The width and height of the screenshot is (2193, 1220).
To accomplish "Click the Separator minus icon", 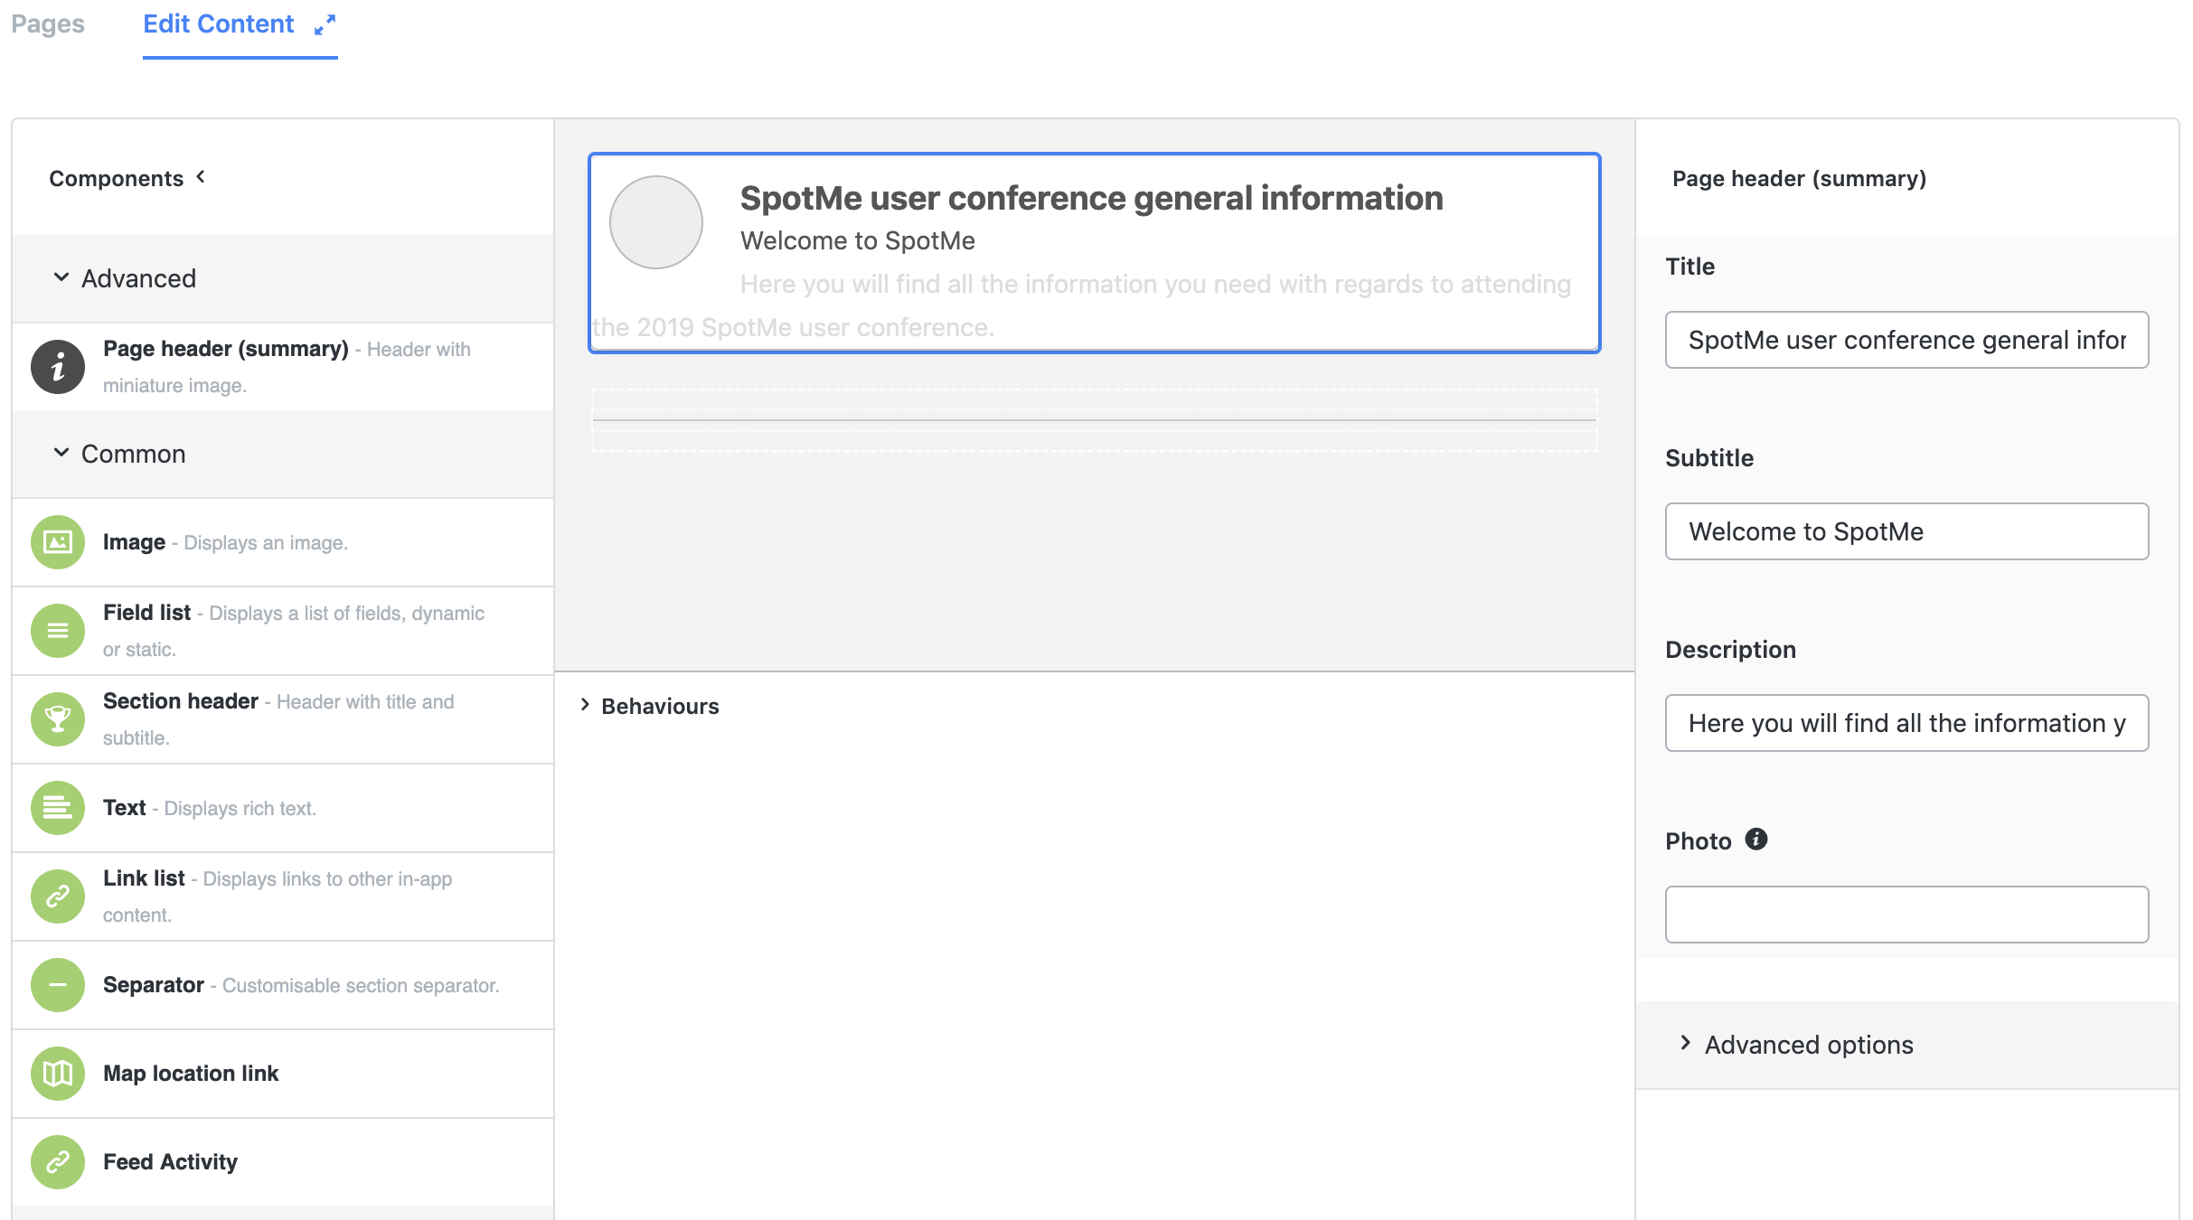I will 58,985.
